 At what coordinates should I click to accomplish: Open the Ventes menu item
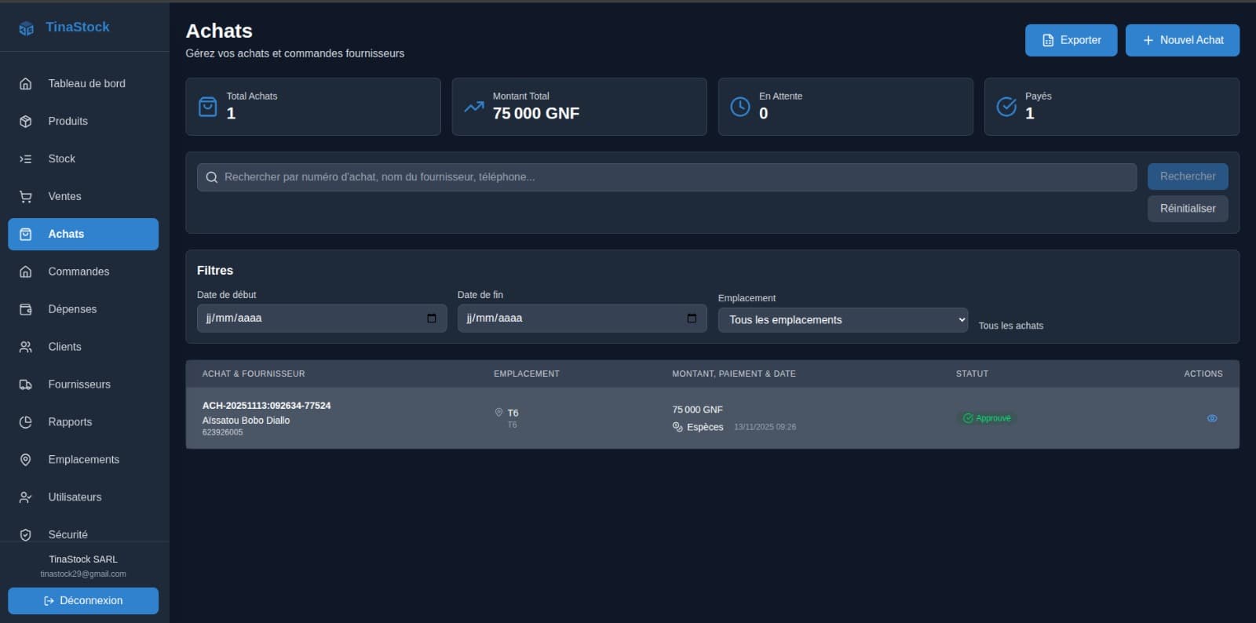point(83,196)
